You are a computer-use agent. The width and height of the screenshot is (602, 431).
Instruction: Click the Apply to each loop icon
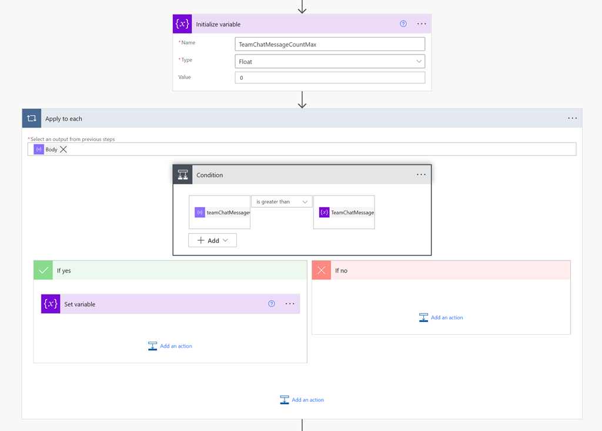pos(32,119)
